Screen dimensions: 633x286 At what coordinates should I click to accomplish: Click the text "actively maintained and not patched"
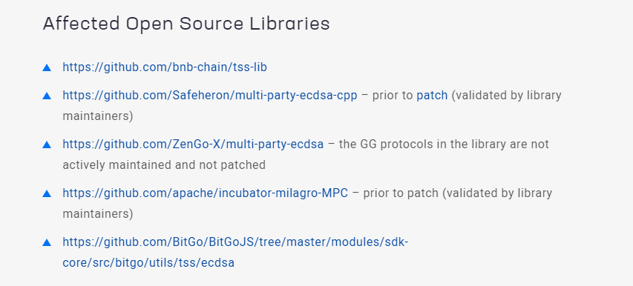pyautogui.click(x=164, y=165)
